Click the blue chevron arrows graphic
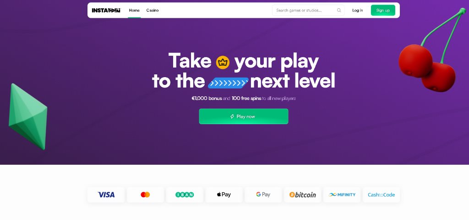Screen dimensions: 469x220 point(228,83)
